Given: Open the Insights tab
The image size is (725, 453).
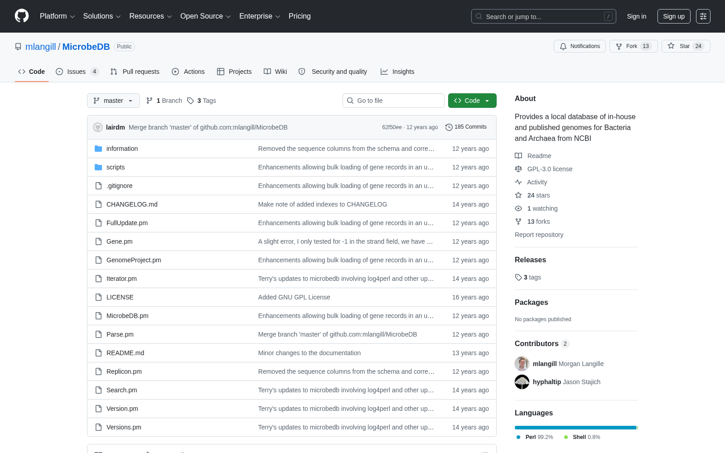Looking at the screenshot, I should [x=397, y=72].
